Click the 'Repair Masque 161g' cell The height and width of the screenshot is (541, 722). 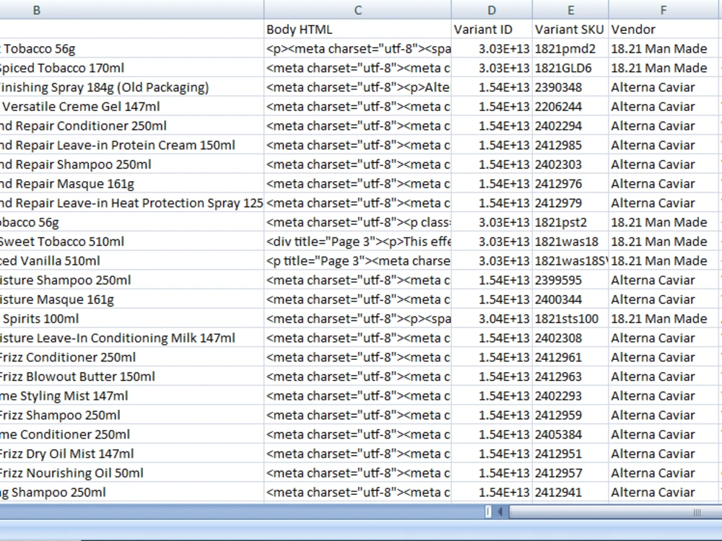point(131,183)
